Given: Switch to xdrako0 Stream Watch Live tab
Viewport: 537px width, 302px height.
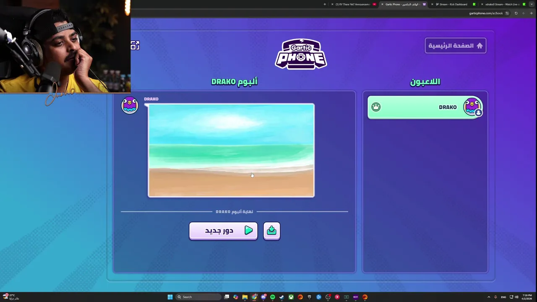Looking at the screenshot, I should (x=503, y=4).
